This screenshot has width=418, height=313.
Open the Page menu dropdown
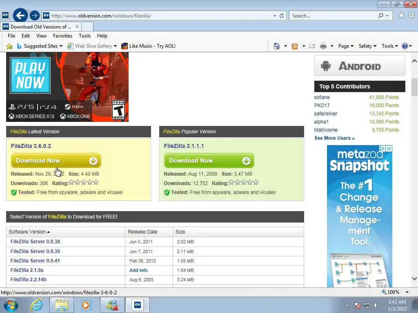346,46
